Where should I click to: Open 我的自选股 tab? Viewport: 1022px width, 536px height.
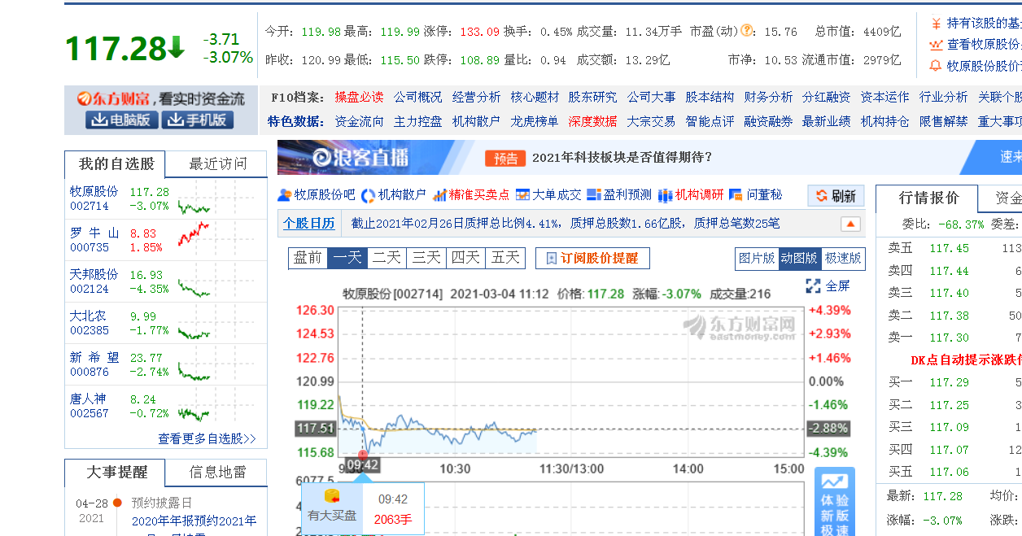coord(116,164)
